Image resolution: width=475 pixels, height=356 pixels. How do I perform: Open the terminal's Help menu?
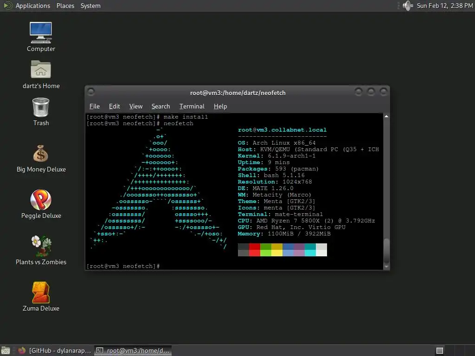220,106
